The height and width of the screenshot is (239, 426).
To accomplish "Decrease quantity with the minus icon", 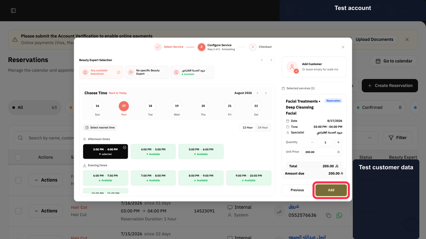I will (x=312, y=142).
